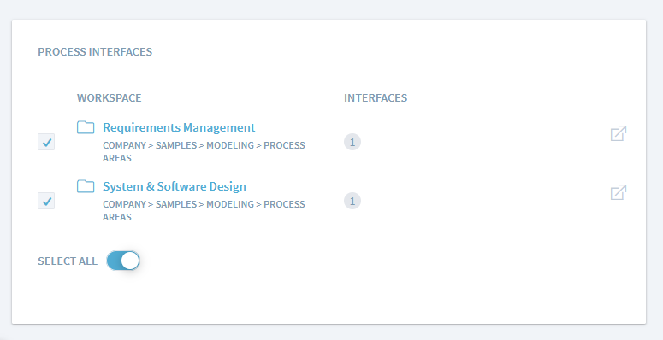663x340 pixels.
Task: Click the INTERFACES column header
Action: click(376, 97)
